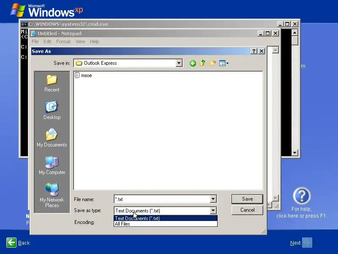Close the Save As dialog
This screenshot has height=254, width=338.
[261, 51]
